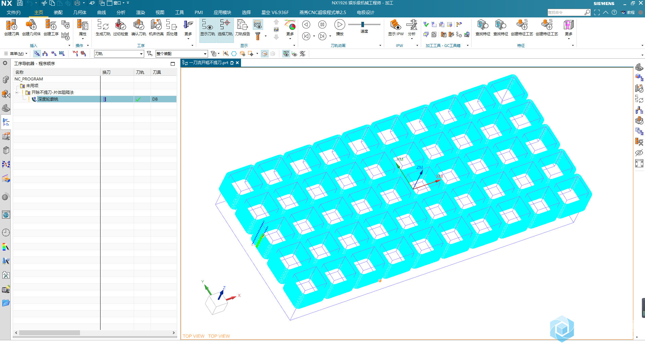Open the 几何体 ribbon tab
This screenshot has height=347, width=645.
(x=80, y=12)
